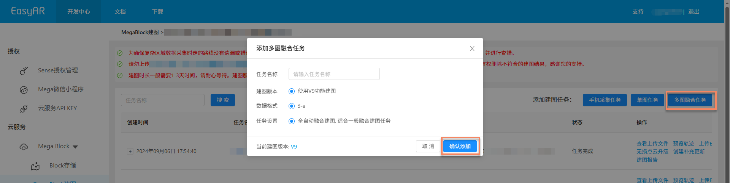Close the 添加多图融合任务 dialog
Screen dimensions: 730x183
click(x=472, y=48)
